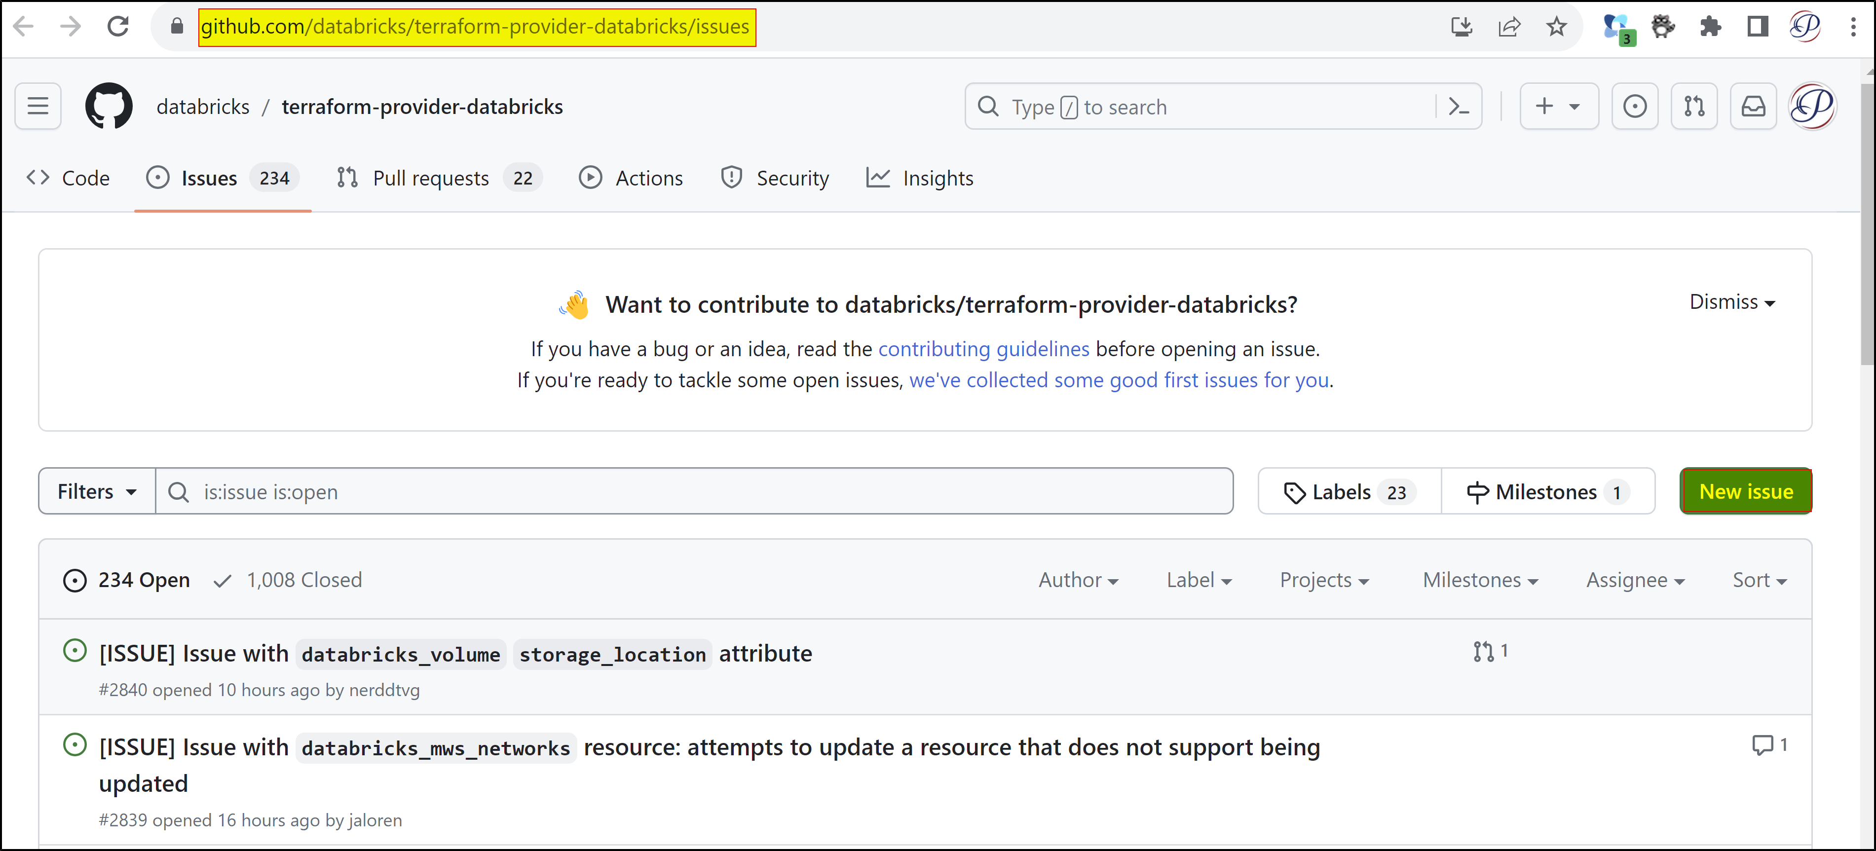Screen dimensions: 1876x851
Task: Open the GitHub hamburger navigation menu
Action: (38, 106)
